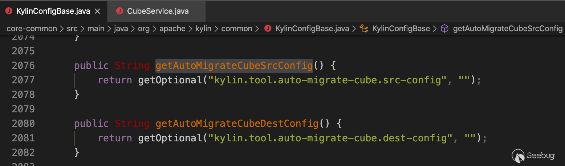The width and height of the screenshot is (565, 166).
Task: Switch to the KylinConfigBase.java tab
Action: click(x=53, y=11)
